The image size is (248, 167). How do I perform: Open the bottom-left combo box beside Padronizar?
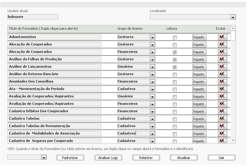point(44,157)
